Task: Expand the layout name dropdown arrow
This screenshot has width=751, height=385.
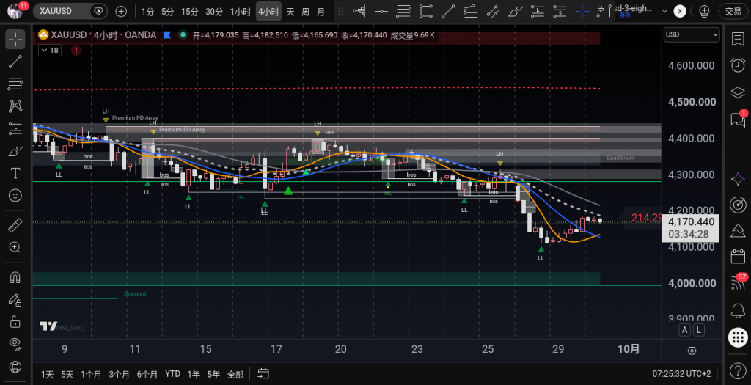Action: [664, 11]
